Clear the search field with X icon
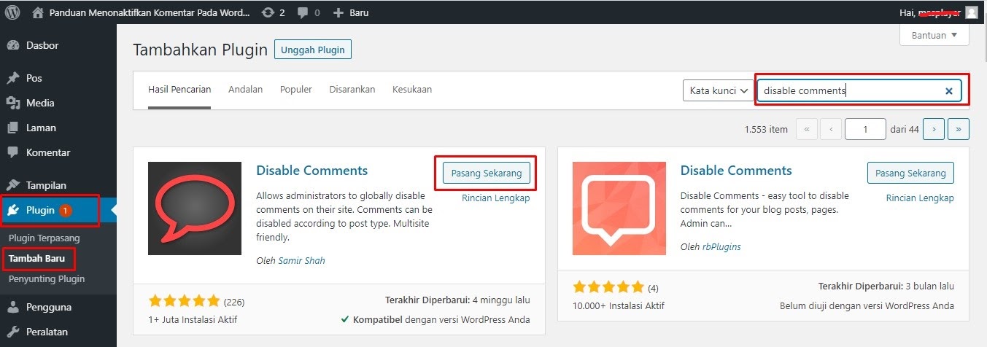 point(948,91)
